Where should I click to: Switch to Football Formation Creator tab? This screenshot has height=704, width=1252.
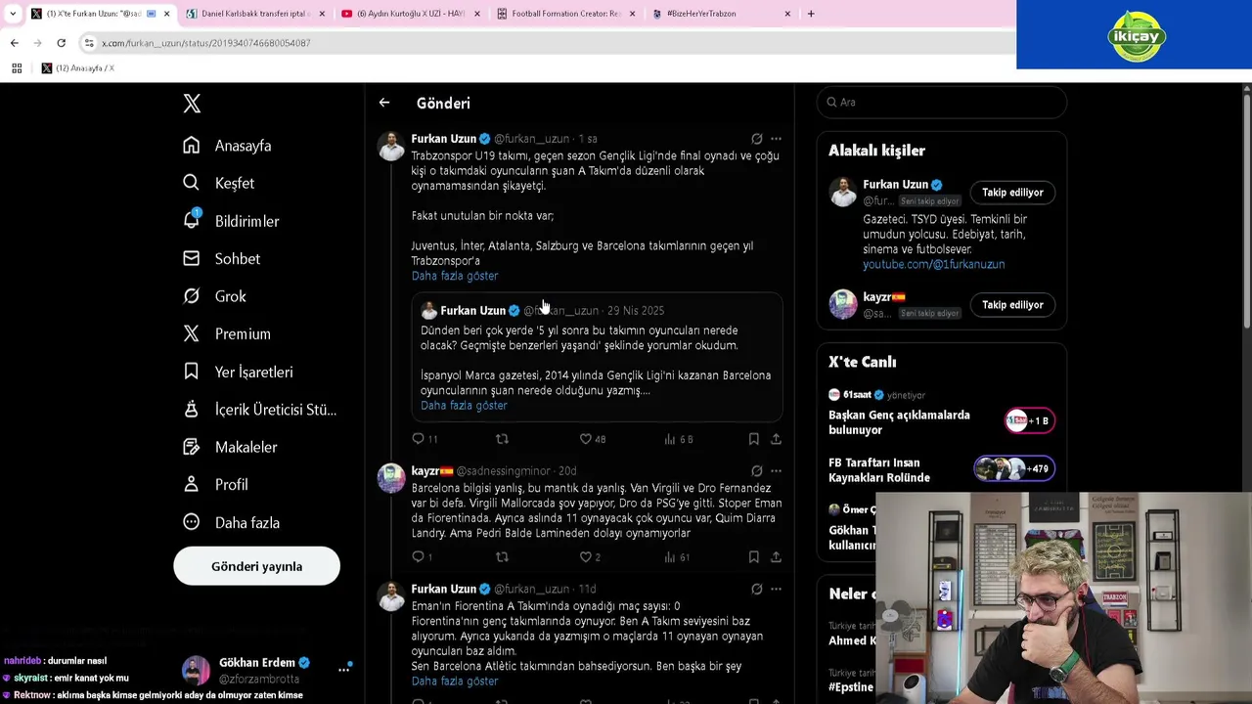pyautogui.click(x=565, y=14)
